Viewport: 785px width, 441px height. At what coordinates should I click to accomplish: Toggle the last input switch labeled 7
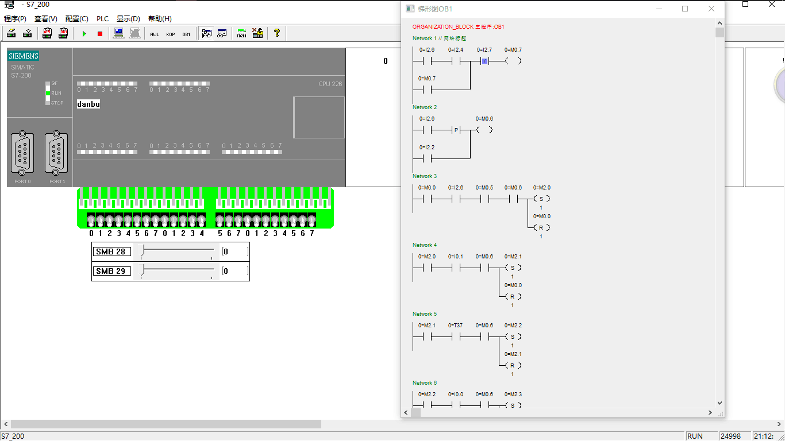coord(311,221)
